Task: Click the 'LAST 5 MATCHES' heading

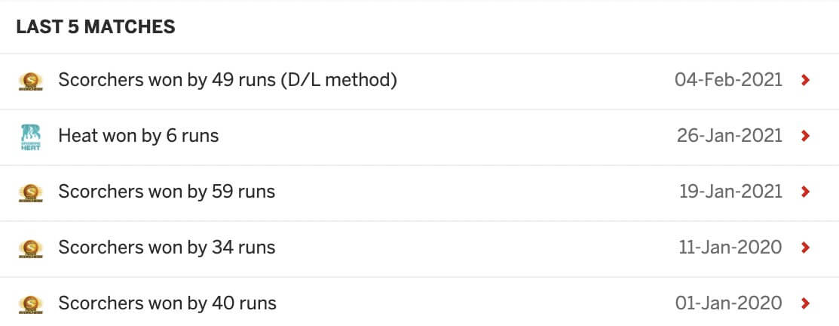Action: (96, 26)
